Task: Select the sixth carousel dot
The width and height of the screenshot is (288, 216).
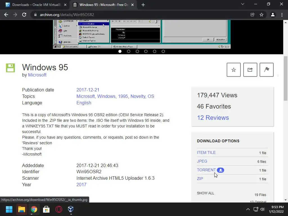Action: pyautogui.click(x=163, y=51)
